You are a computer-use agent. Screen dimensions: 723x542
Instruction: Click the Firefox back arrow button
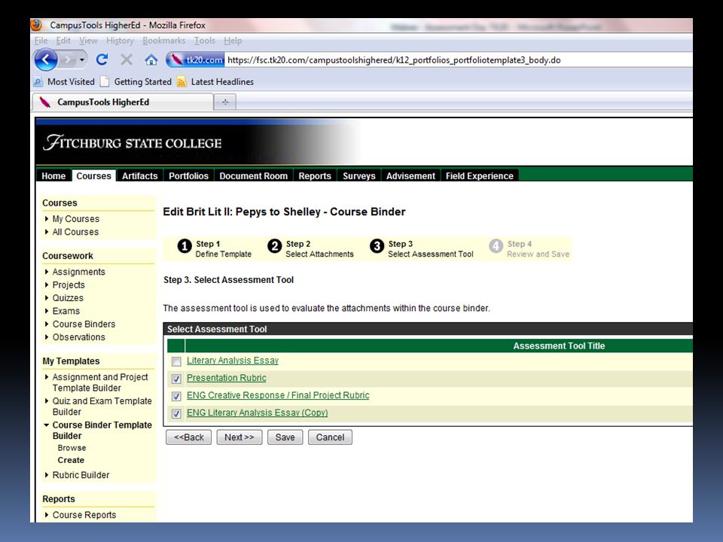coord(46,60)
